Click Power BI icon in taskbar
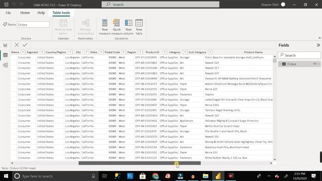 (x=218, y=176)
